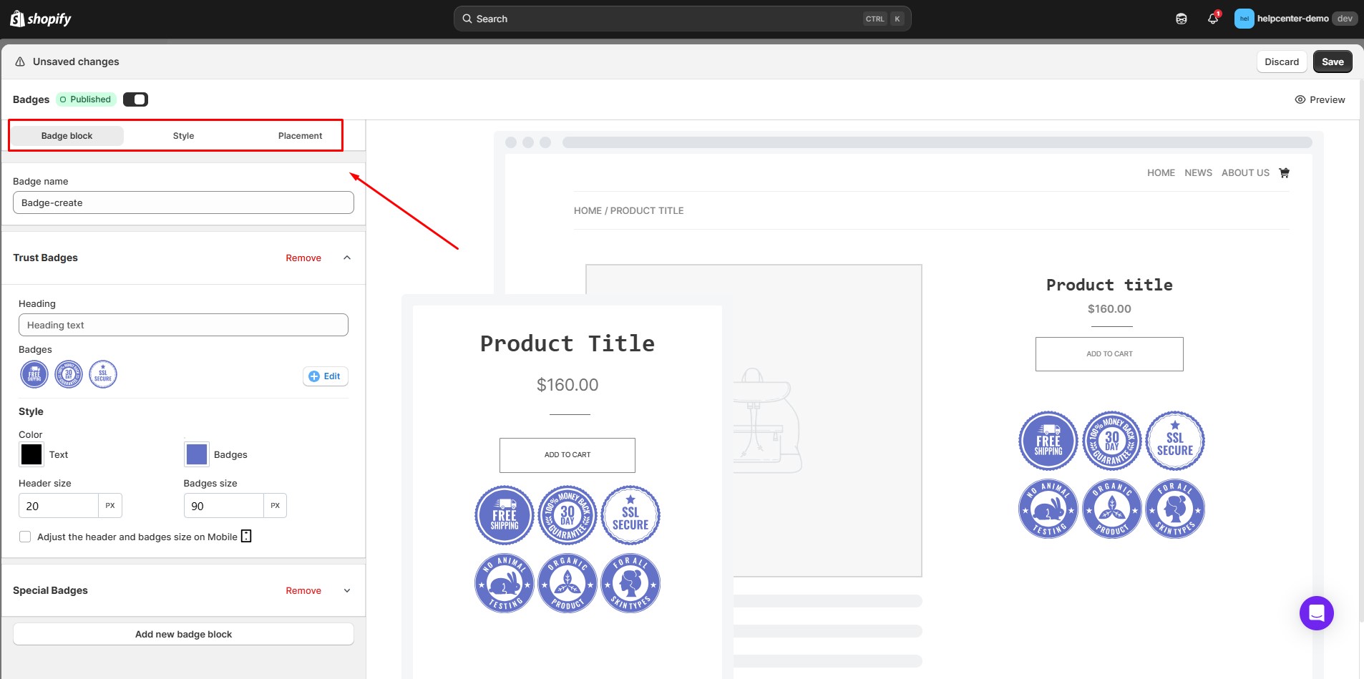This screenshot has height=679, width=1364.
Task: Click the No Animal Testing badge in the mobile preview
Action: [x=505, y=583]
